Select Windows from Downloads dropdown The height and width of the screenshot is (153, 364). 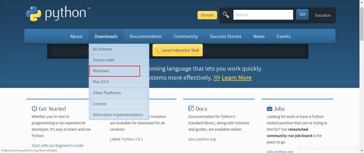point(119,71)
